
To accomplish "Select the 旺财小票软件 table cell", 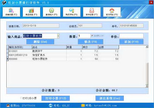I will click(x=49, y=59).
